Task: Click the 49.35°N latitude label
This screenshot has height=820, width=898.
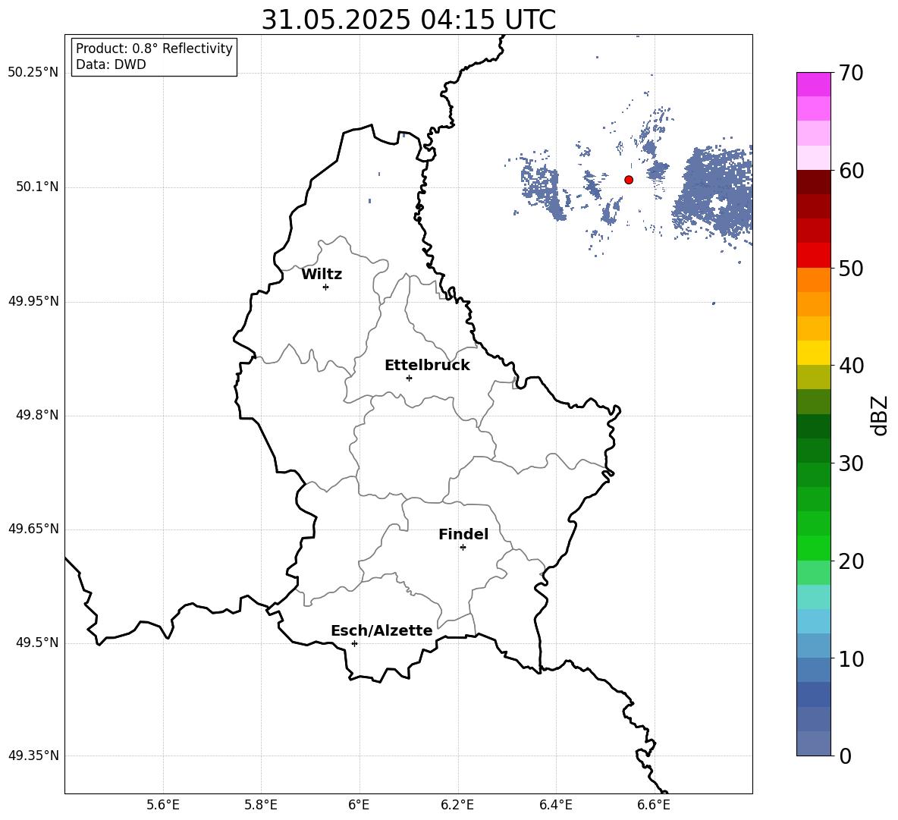Action: [33, 756]
